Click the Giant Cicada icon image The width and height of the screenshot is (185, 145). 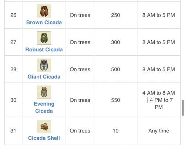pos(44,65)
